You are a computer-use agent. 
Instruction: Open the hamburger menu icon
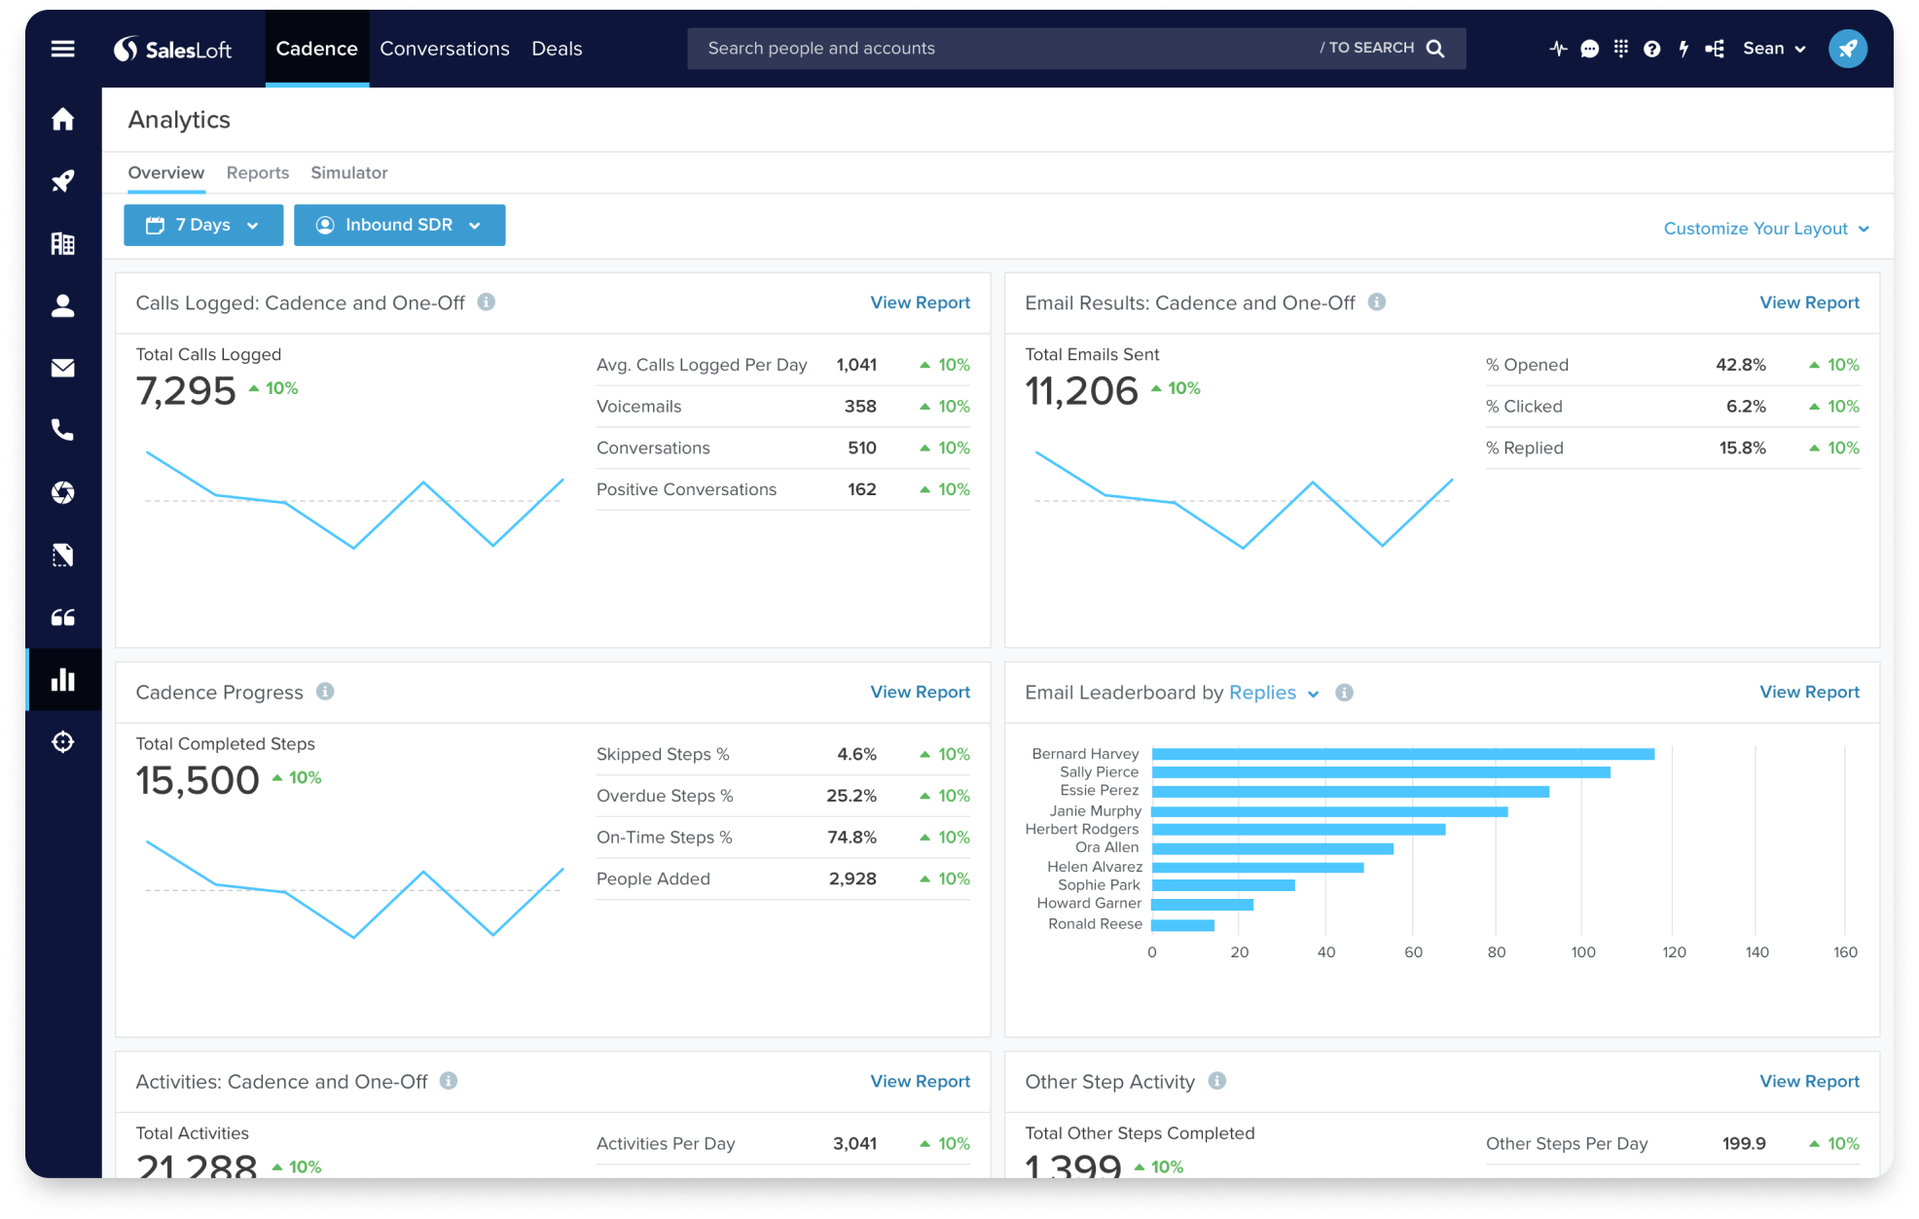(x=62, y=49)
